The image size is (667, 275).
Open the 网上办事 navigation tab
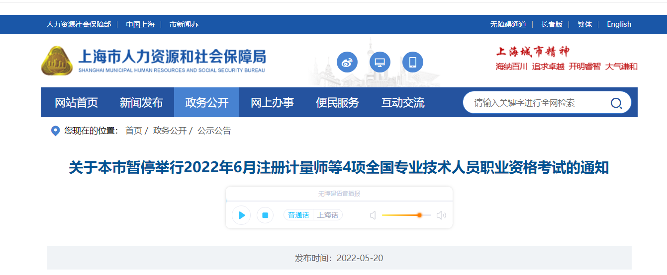point(272,103)
